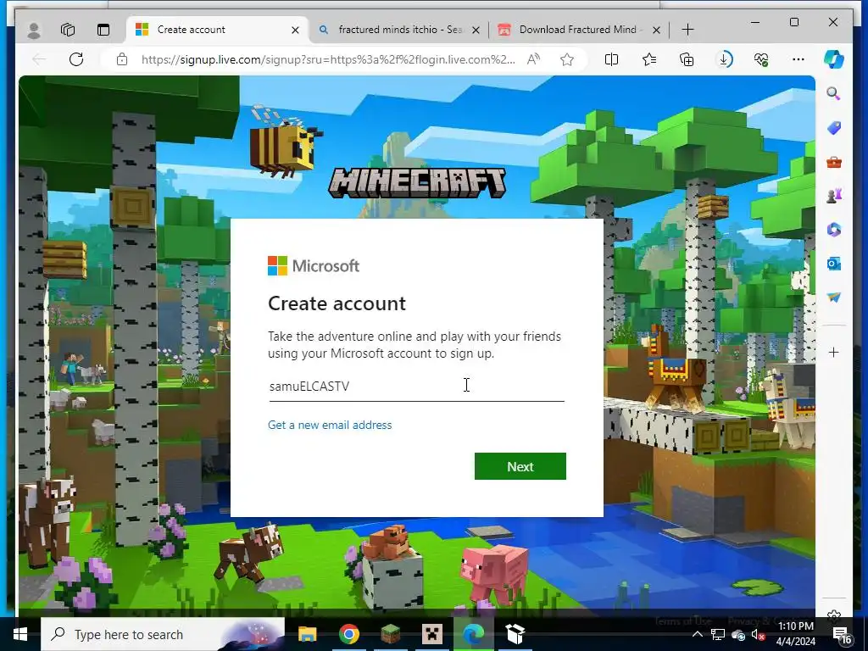The image size is (868, 651).
Task: Launch the Copilot sidebar
Action: coord(834,59)
